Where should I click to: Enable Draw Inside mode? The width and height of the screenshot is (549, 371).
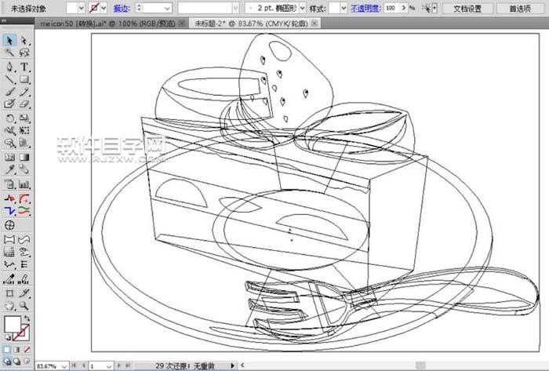26,361
